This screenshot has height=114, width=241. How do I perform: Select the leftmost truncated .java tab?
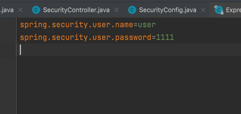7,10
